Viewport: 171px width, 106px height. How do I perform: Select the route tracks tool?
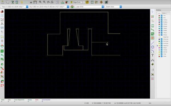[152, 30]
